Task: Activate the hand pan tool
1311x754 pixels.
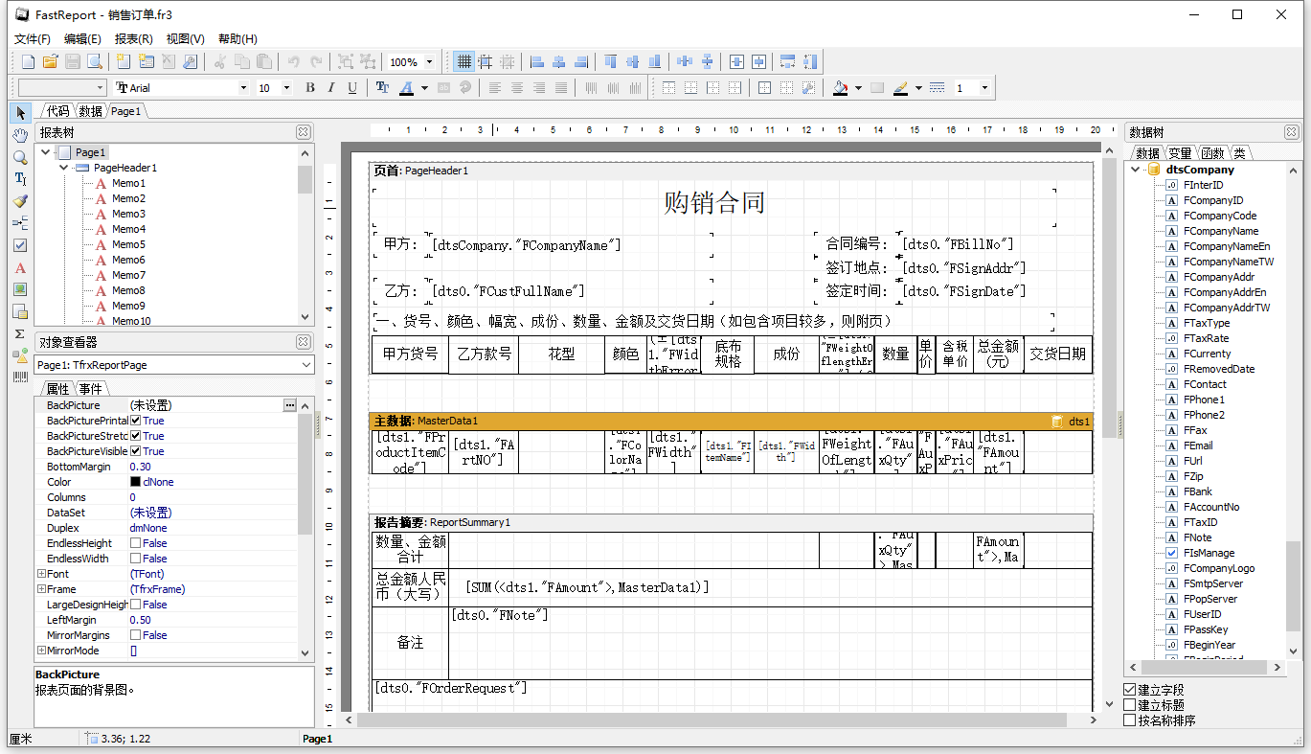Action: coord(20,135)
